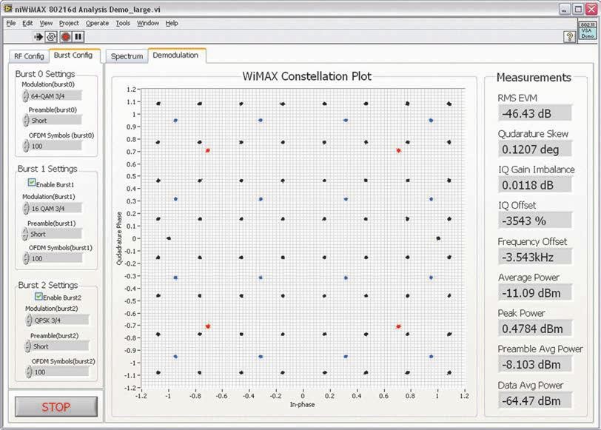Click the OFDM Symbols (burst0) value 100

point(56,146)
